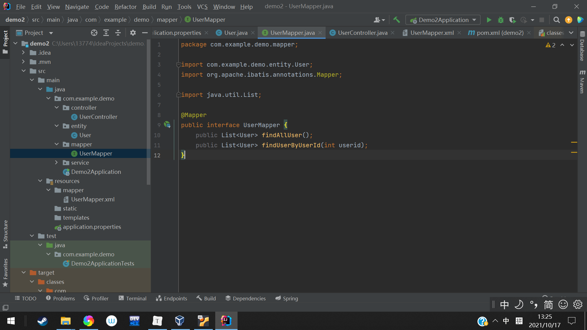Open Steam from the taskbar
587x330 pixels.
tap(42, 321)
